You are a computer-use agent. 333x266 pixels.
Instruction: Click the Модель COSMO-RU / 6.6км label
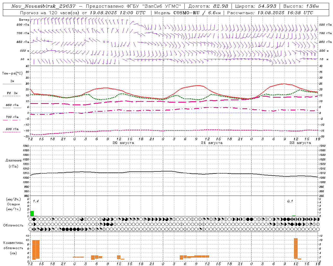click(x=188, y=13)
